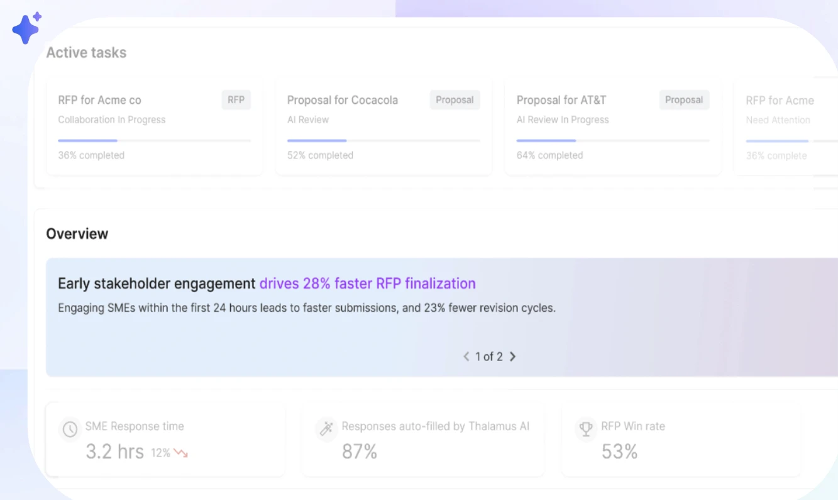Open the partially visible RFP for Acme card
Screen dimensions: 838x500
786,127
